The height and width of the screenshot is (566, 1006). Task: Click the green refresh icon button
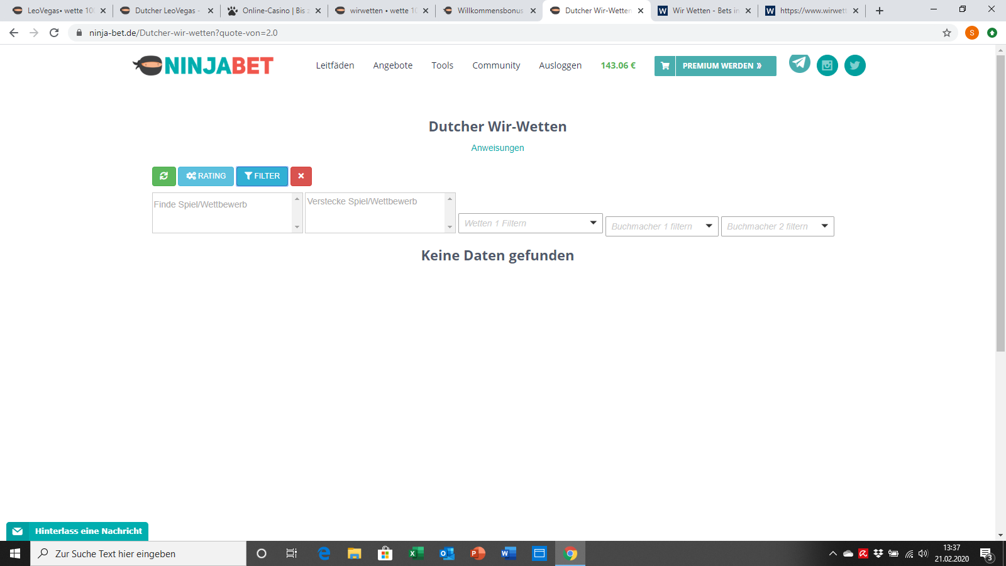click(164, 176)
